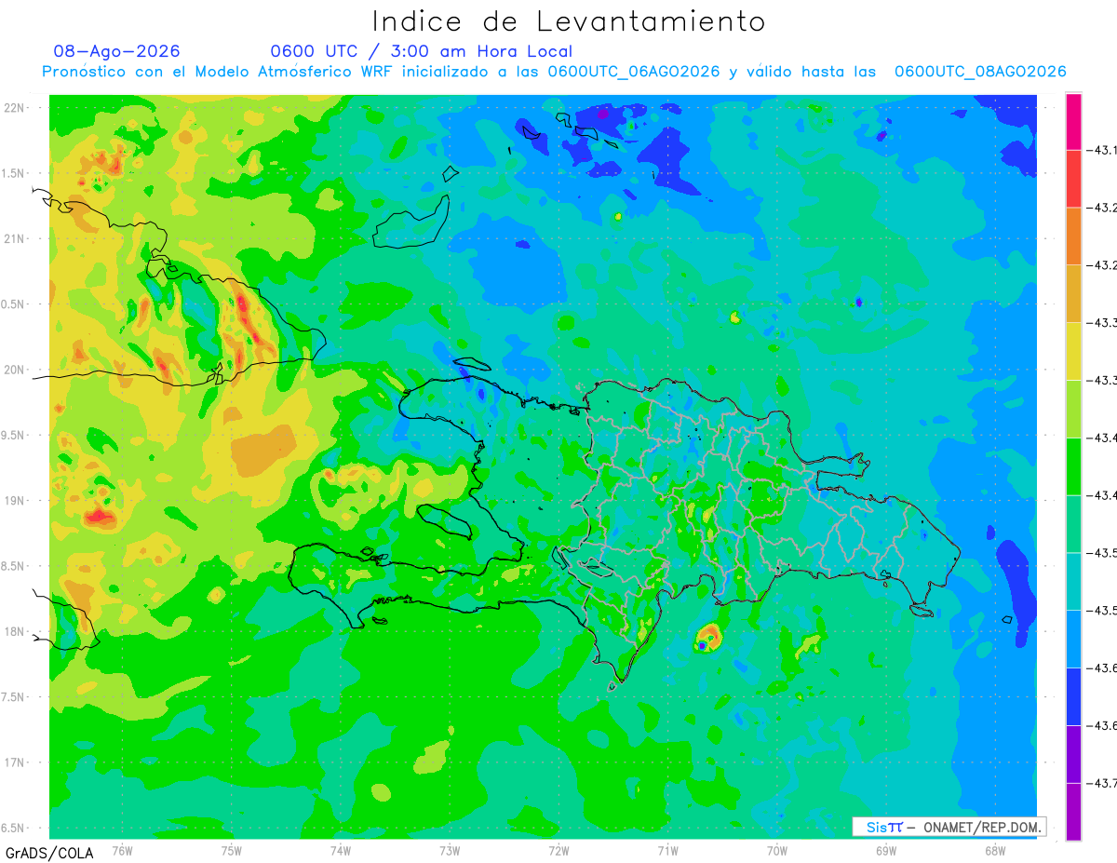This screenshot has height=863, width=1117.
Task: Click '0600 UTC / 3:00 am Hora Local'
Action: point(421,51)
